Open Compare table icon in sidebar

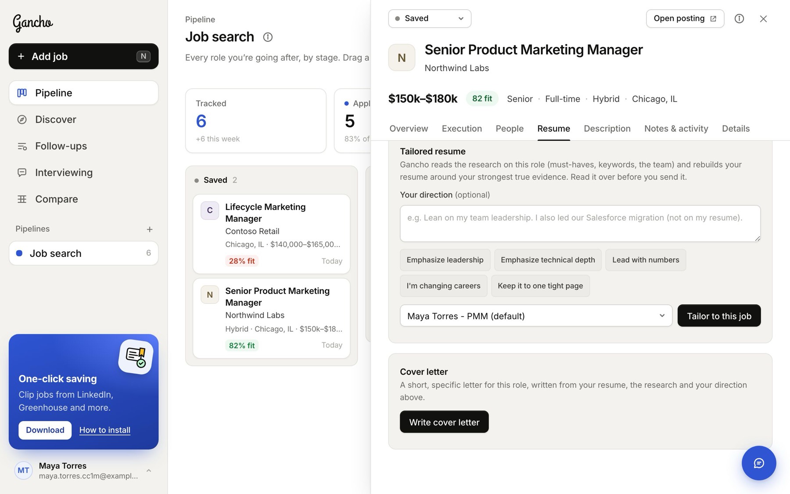[x=22, y=199]
